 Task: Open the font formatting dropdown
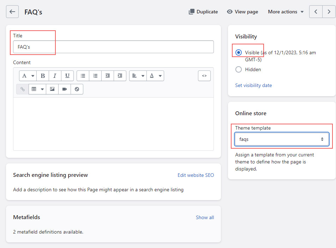tap(28, 76)
